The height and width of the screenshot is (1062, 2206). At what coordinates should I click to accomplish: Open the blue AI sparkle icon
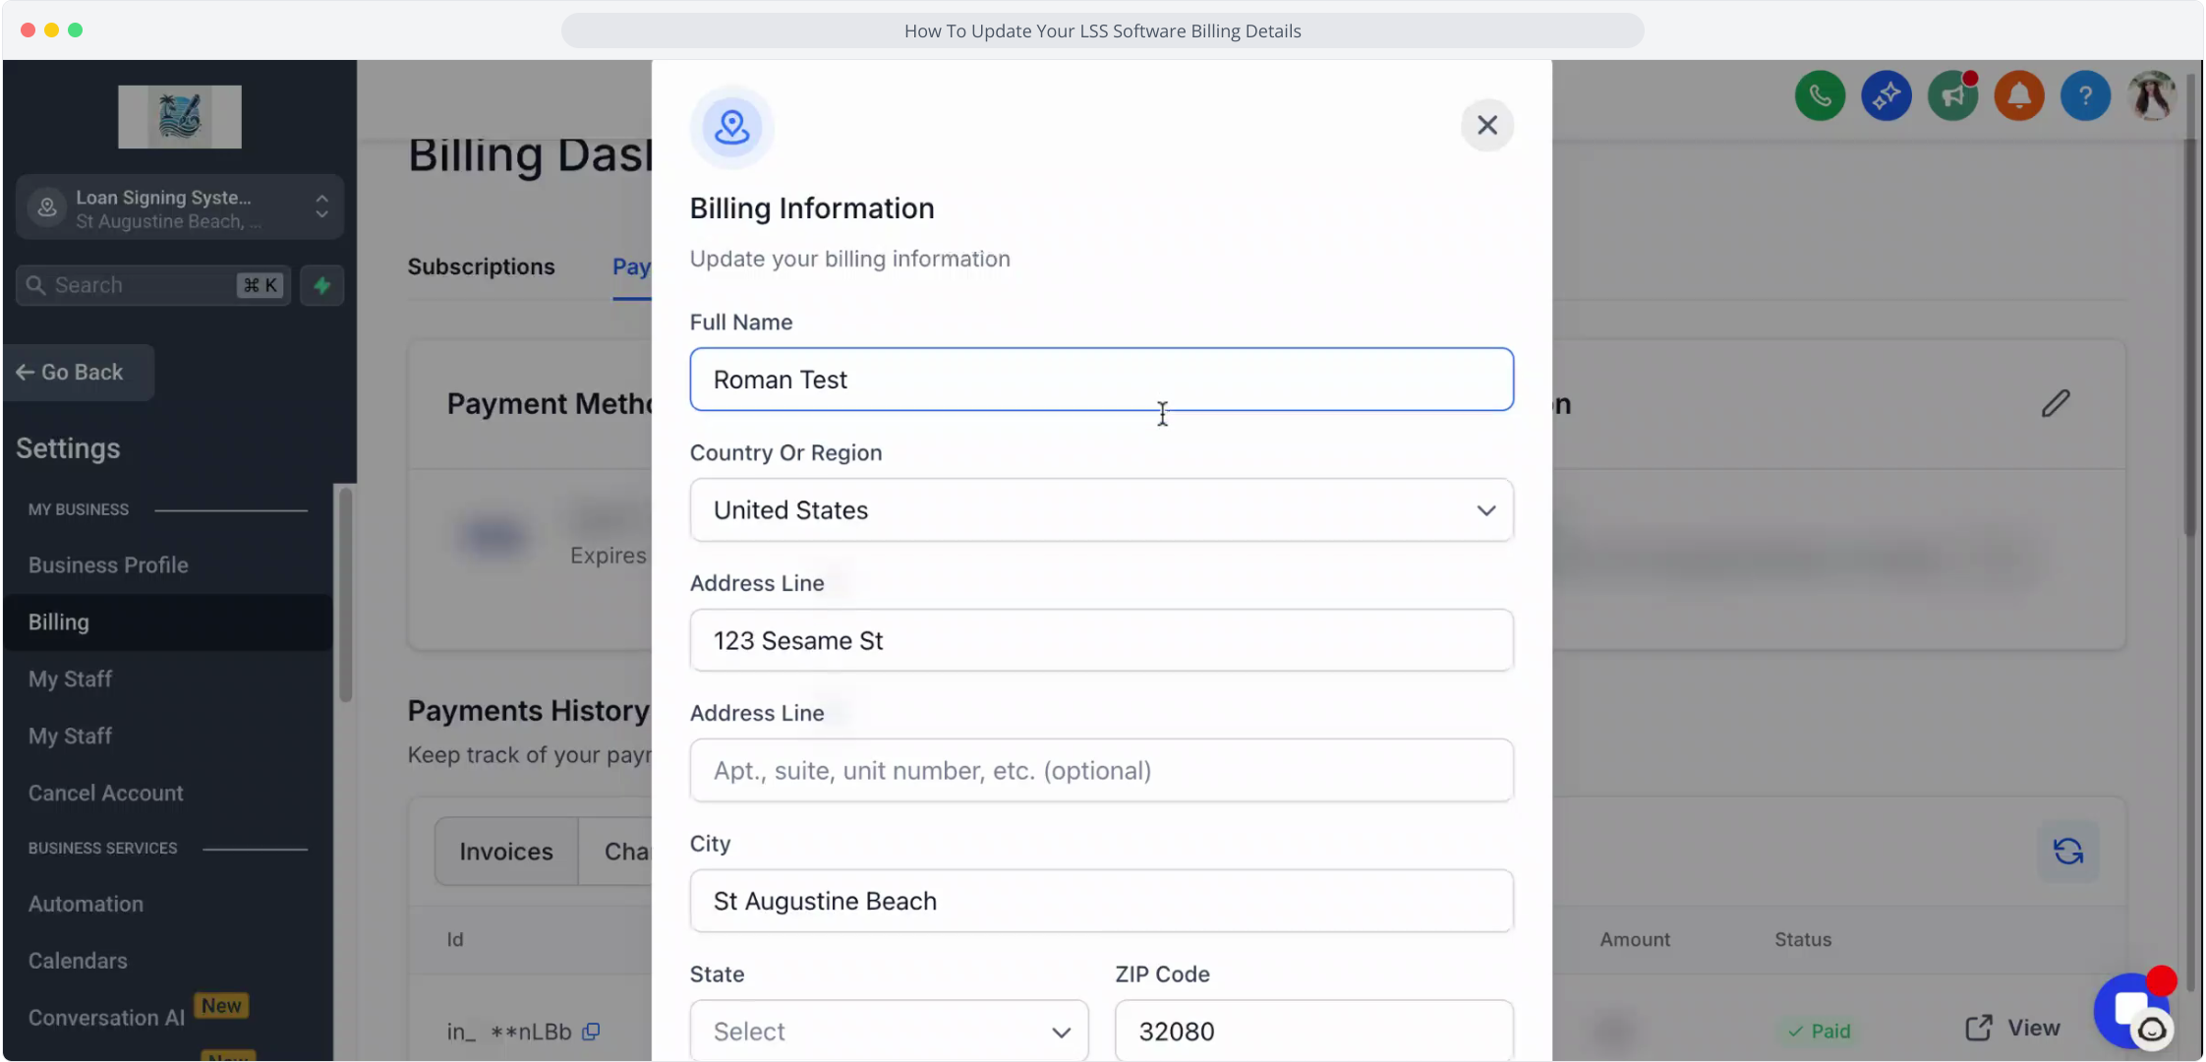click(x=1886, y=95)
